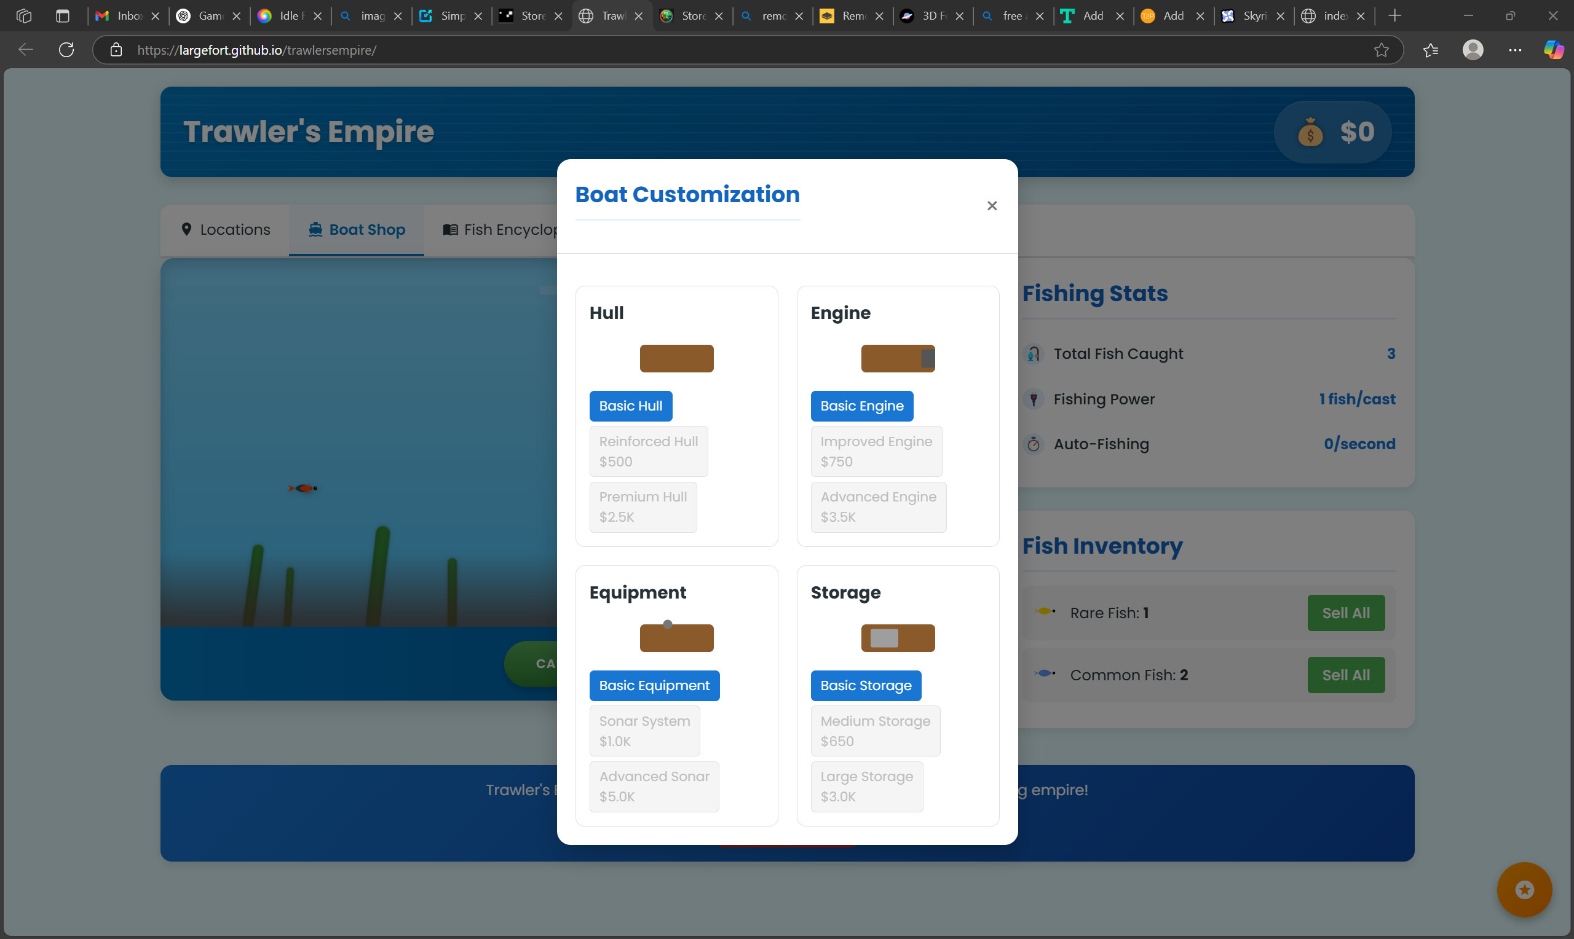Click the money bag icon next to $0 balance

(x=1310, y=132)
